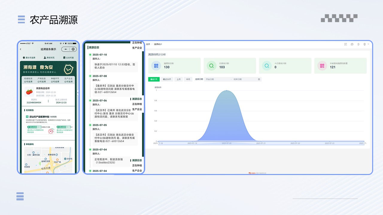
Task: Click the refresh icon in dashboard header
Action: (x=358, y=44)
